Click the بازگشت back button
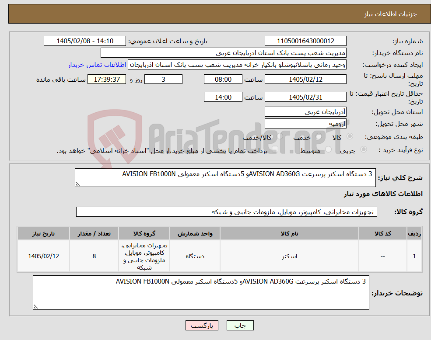The width and height of the screenshot is (431, 340). [202, 326]
